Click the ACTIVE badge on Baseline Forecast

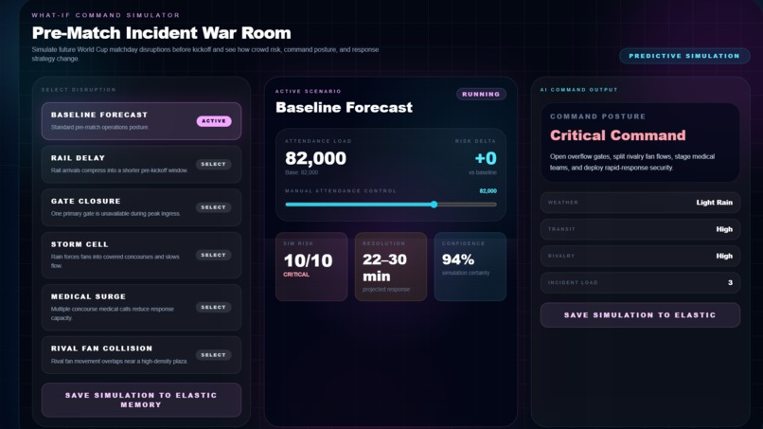214,121
